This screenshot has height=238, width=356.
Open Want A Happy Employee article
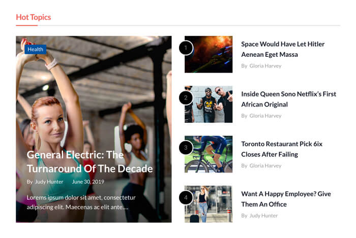[x=286, y=199]
